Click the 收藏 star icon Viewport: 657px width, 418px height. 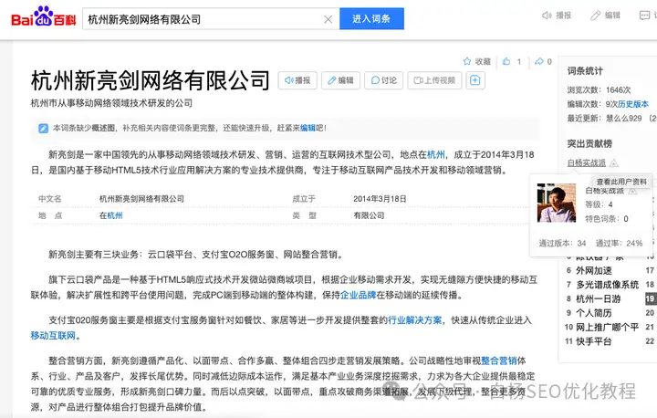coord(467,61)
